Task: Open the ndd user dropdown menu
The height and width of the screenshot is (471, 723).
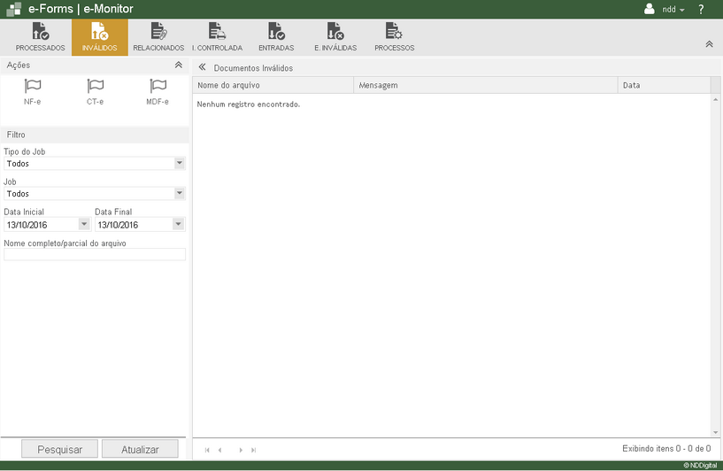Action: (x=673, y=9)
